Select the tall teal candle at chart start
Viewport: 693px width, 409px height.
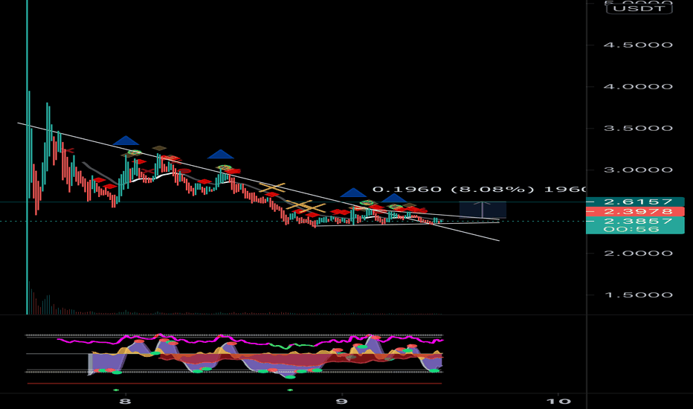point(28,157)
